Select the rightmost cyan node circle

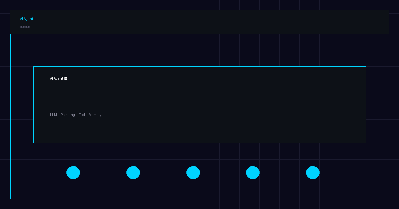(x=313, y=173)
